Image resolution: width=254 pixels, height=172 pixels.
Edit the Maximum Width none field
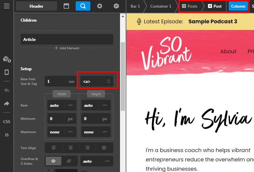point(56,132)
